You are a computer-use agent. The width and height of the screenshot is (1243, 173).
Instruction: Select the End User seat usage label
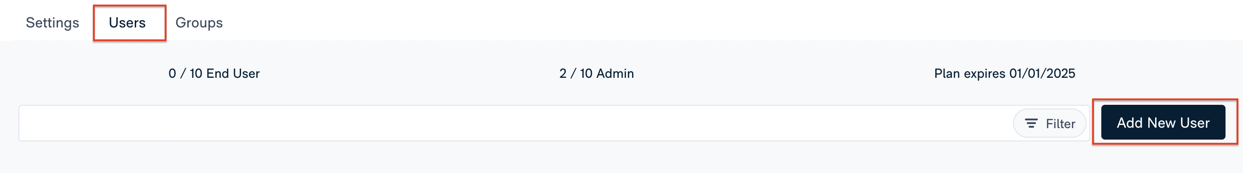[214, 74]
